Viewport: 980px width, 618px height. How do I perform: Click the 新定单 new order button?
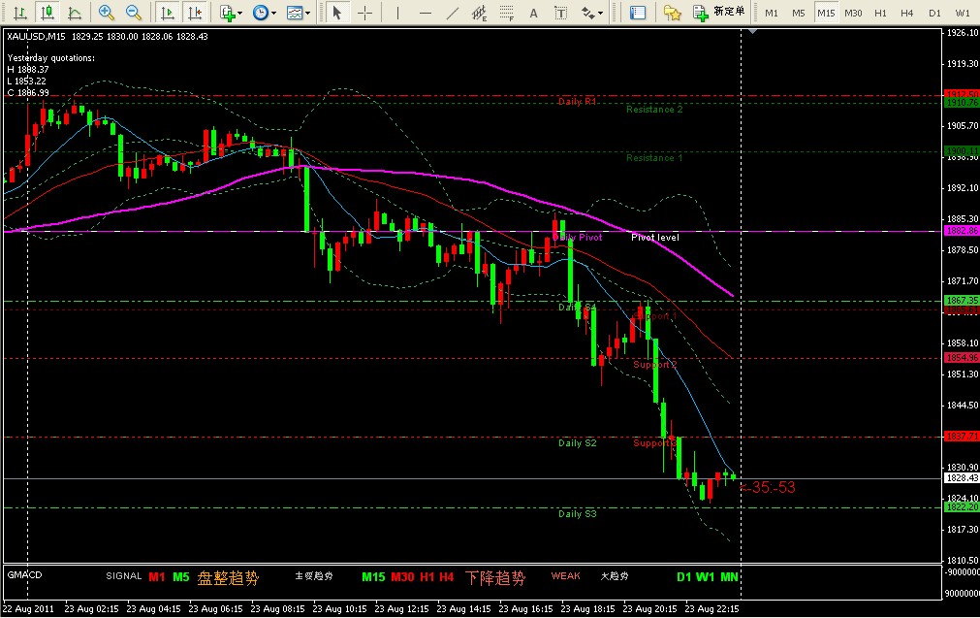coord(719,12)
